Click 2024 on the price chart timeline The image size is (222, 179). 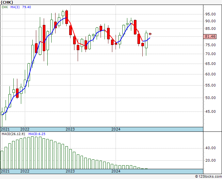pos(116,129)
